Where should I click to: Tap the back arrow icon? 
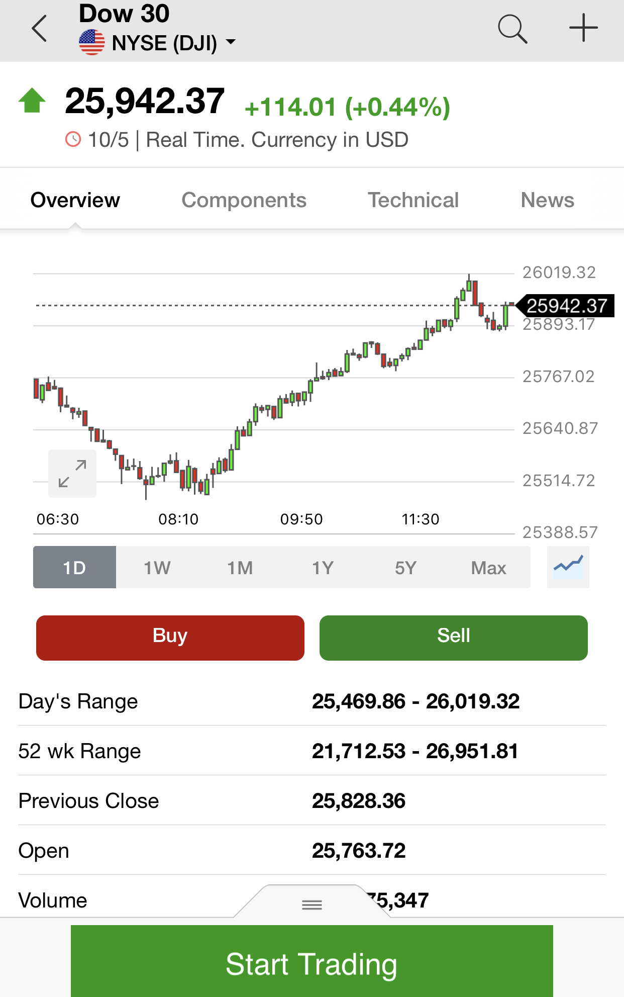pos(39,29)
